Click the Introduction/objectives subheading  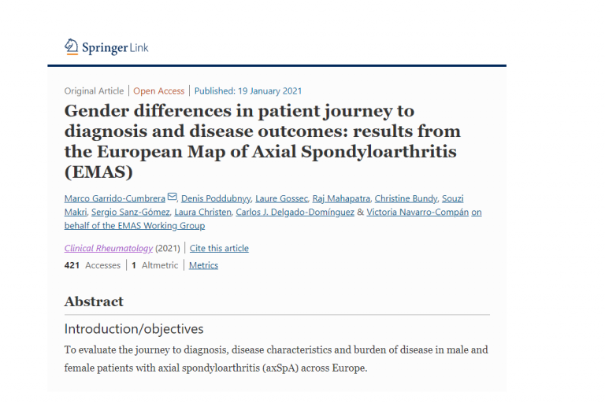click(x=134, y=329)
